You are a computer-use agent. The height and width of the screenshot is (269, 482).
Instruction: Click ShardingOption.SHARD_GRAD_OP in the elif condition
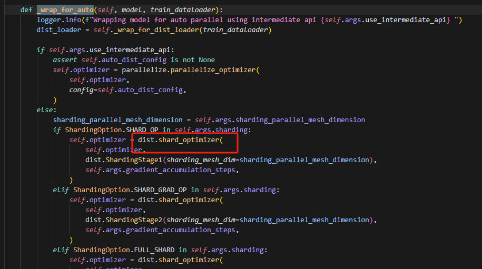(132, 190)
